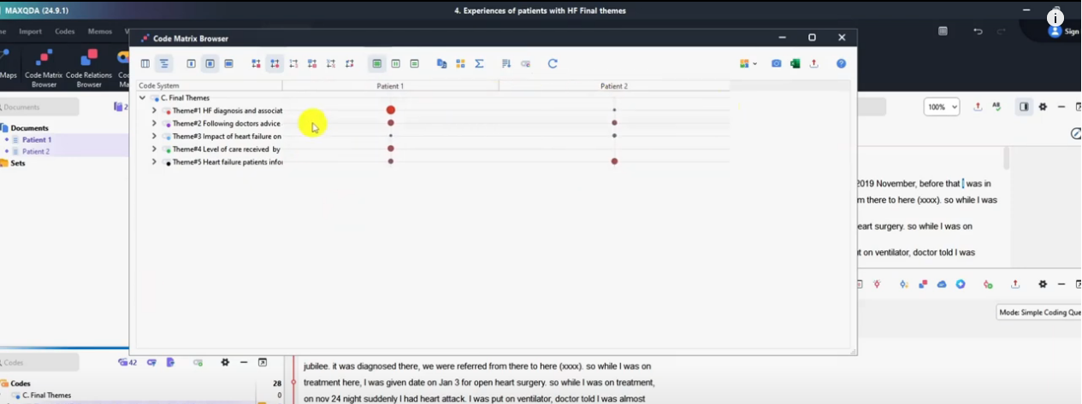Open the blue help question mark icon

tap(841, 64)
